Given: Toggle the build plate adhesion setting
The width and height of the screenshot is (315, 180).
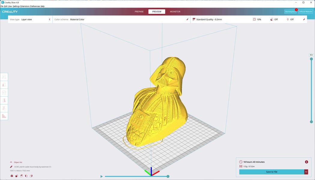Looking at the screenshot, I should (x=290, y=19).
